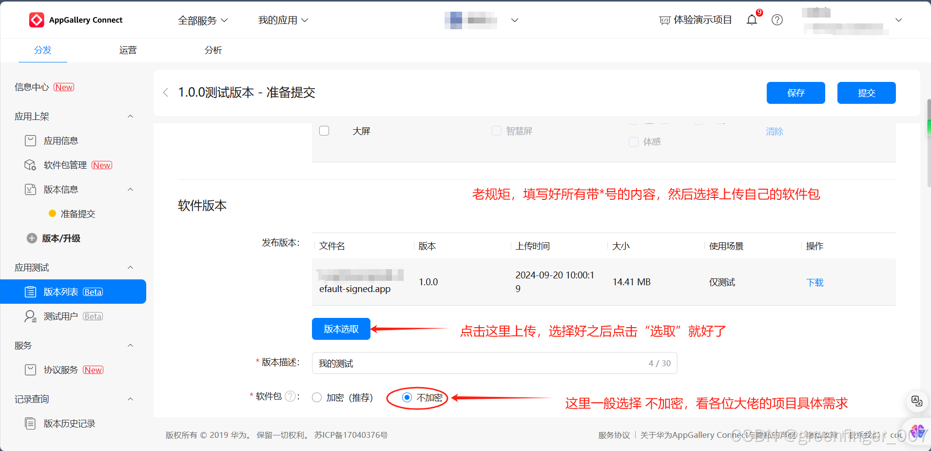
Task: Click the floating translate icon
Action: coord(916,401)
